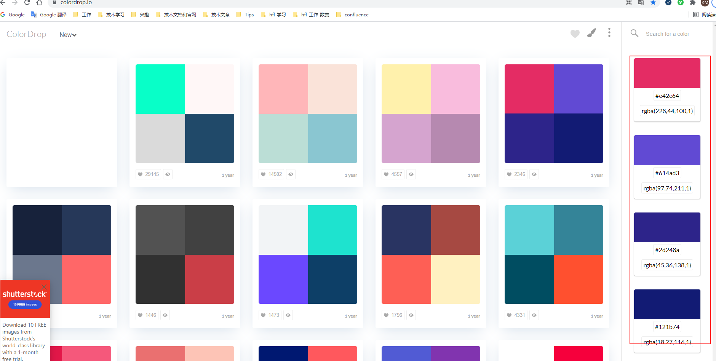Toggle eye view on 1473-likes palette
This screenshot has height=361, width=716.
click(288, 315)
